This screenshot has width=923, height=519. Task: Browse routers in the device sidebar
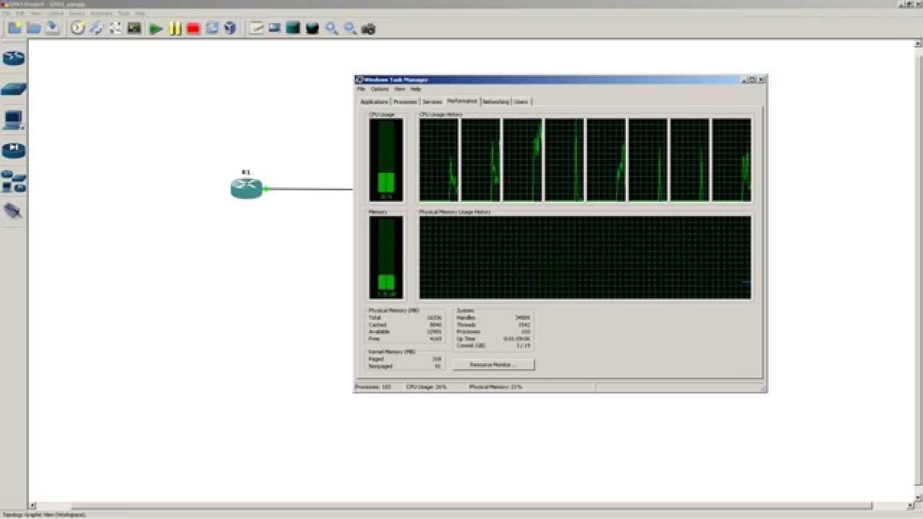click(x=14, y=58)
